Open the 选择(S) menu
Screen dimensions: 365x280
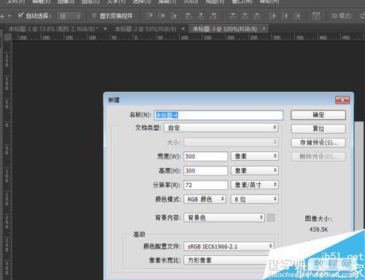click(x=142, y=1)
